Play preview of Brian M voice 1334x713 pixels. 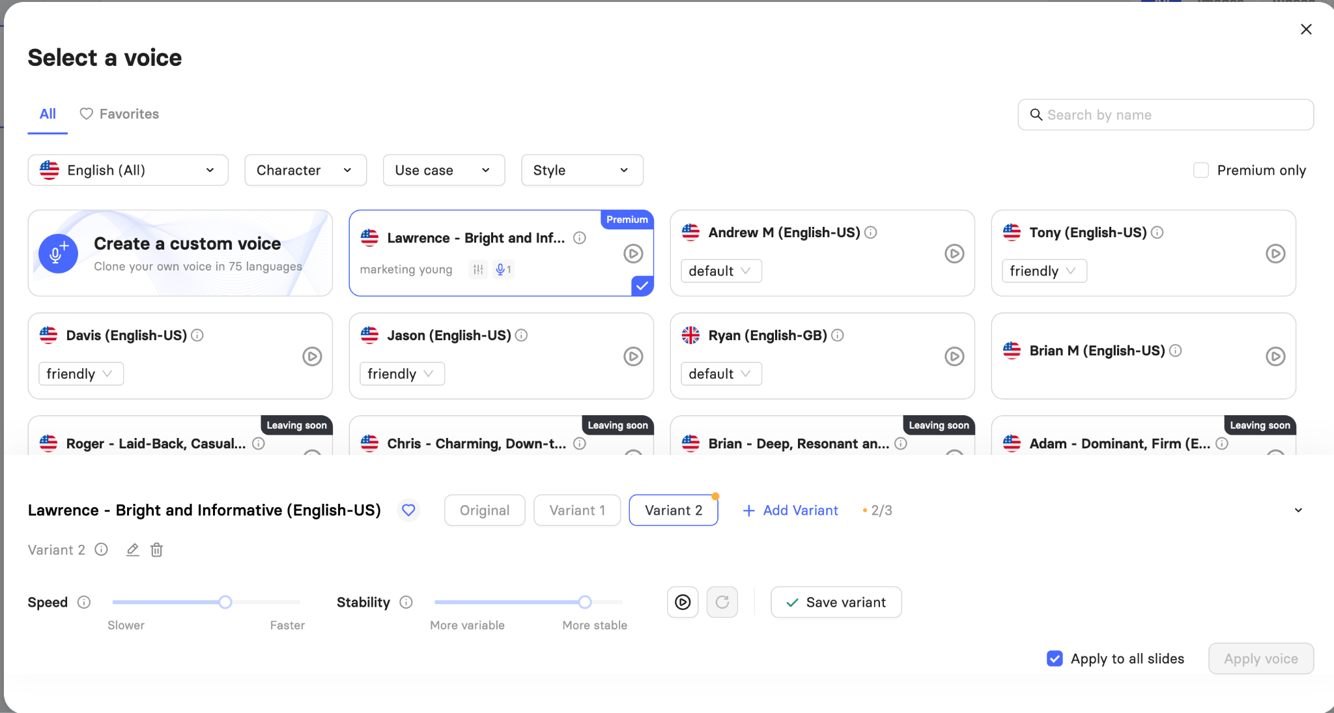point(1275,357)
